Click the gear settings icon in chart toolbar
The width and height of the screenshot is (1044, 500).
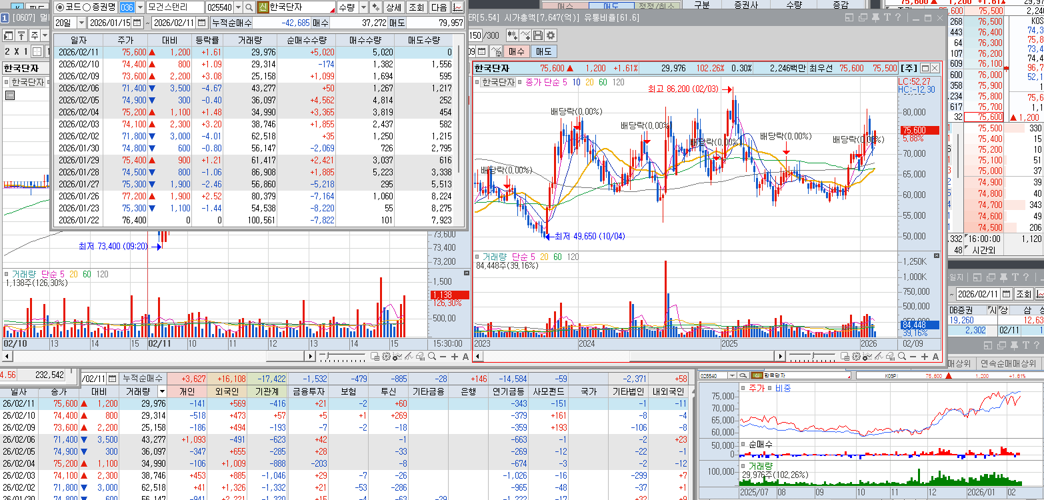pos(551,35)
